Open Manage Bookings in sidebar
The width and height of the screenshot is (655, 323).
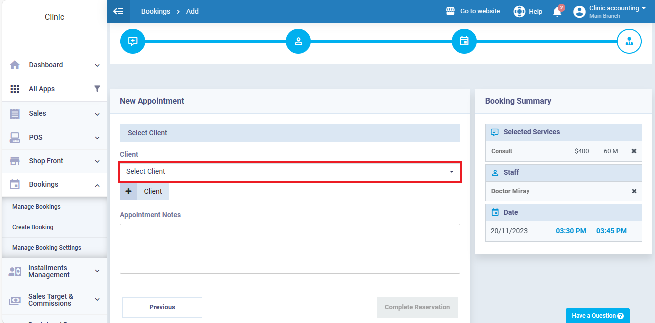point(36,207)
